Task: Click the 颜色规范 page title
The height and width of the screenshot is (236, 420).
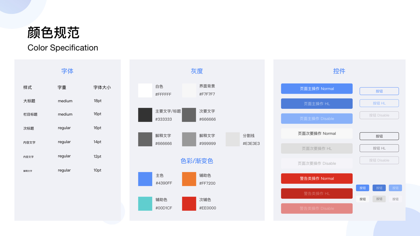Action: click(54, 33)
